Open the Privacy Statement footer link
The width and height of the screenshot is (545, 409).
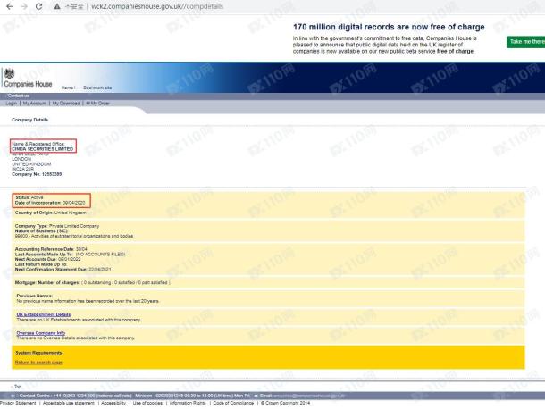18,403
